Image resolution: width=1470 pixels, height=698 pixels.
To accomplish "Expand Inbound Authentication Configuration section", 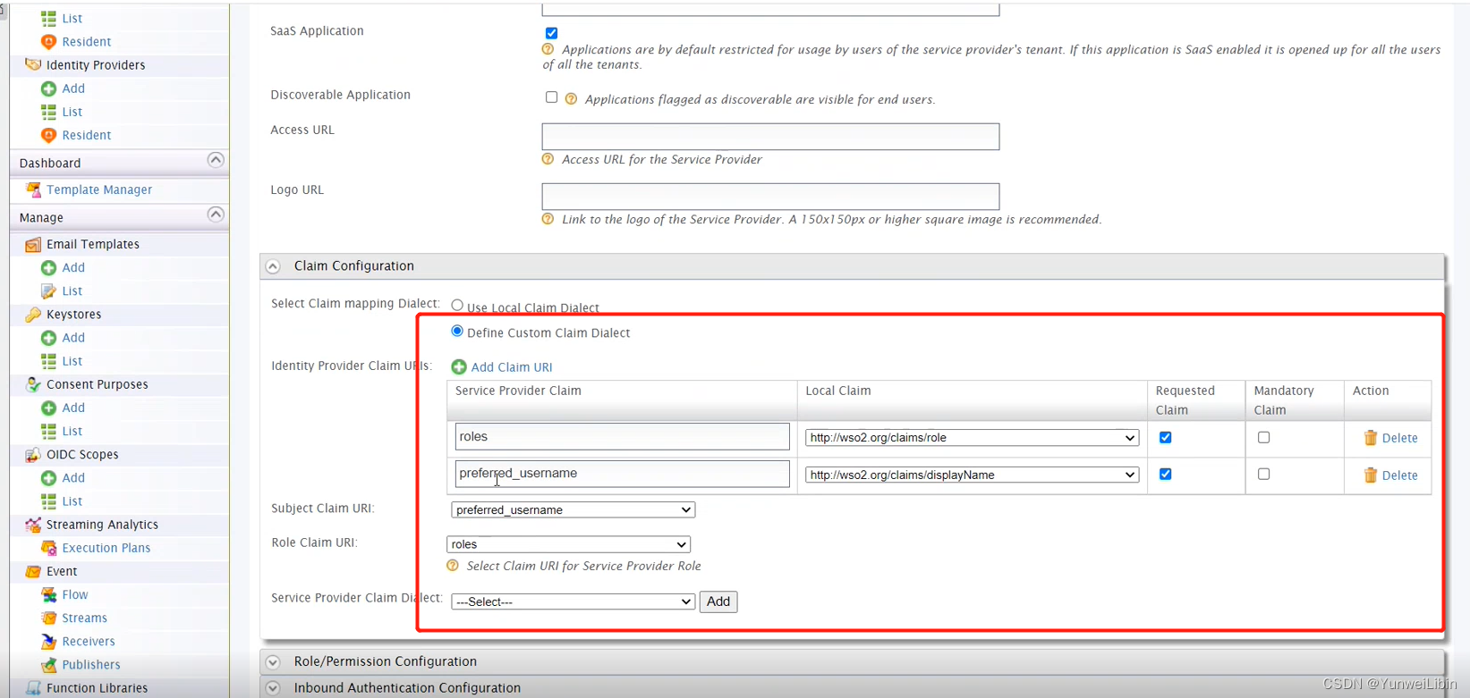I will [x=274, y=688].
